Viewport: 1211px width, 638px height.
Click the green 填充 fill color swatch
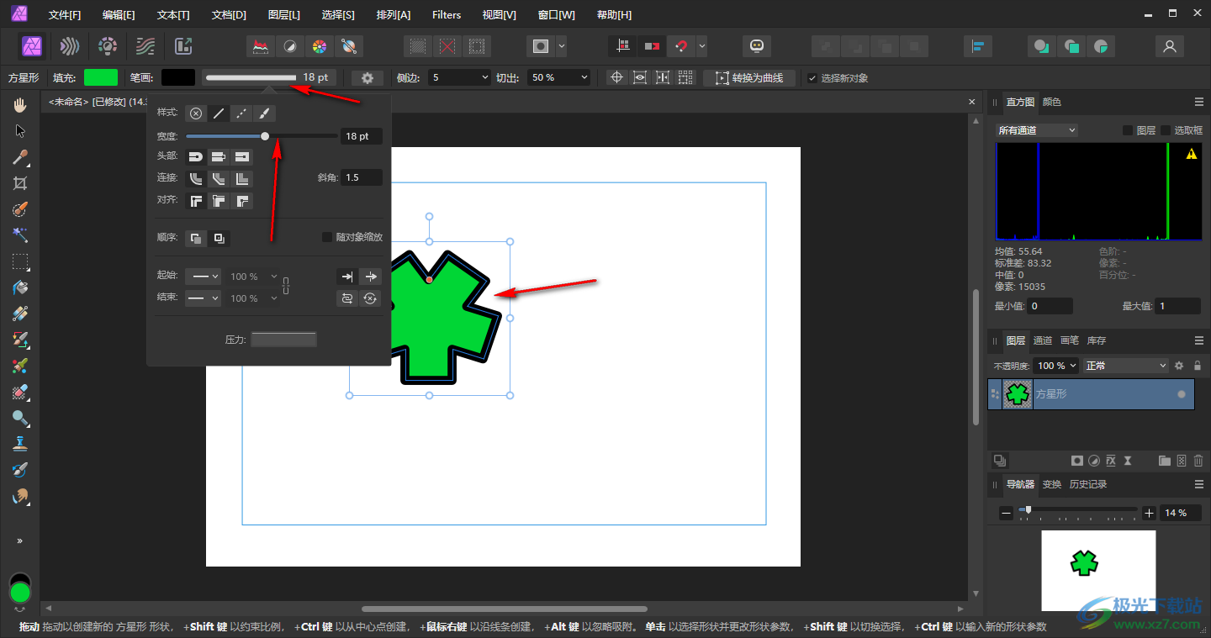coord(101,77)
